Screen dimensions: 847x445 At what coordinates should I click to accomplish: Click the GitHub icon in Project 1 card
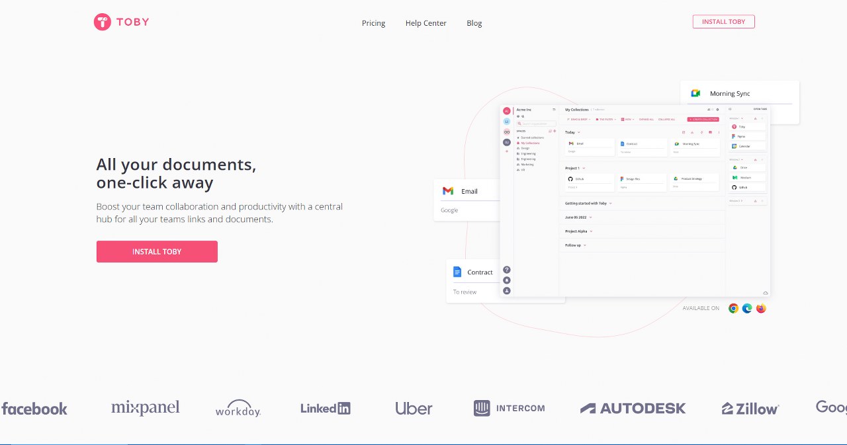pos(570,179)
